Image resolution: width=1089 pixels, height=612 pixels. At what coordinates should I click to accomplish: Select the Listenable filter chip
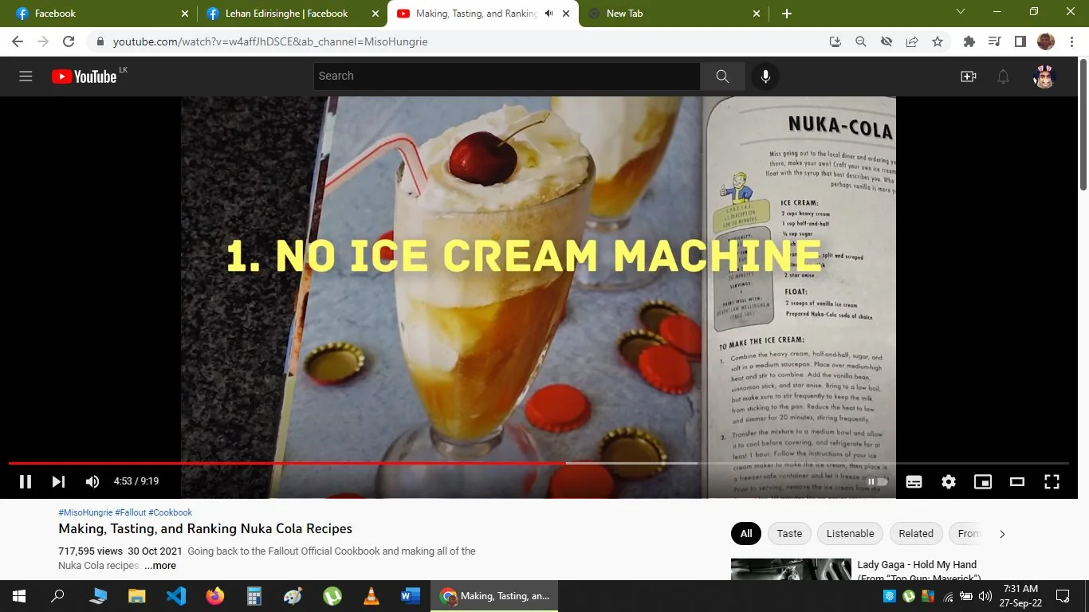point(850,534)
